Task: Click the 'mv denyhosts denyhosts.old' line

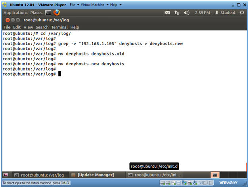Action: 63,54
